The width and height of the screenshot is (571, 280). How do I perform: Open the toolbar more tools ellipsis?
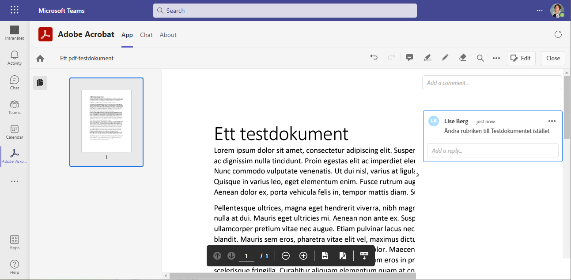tap(496, 58)
